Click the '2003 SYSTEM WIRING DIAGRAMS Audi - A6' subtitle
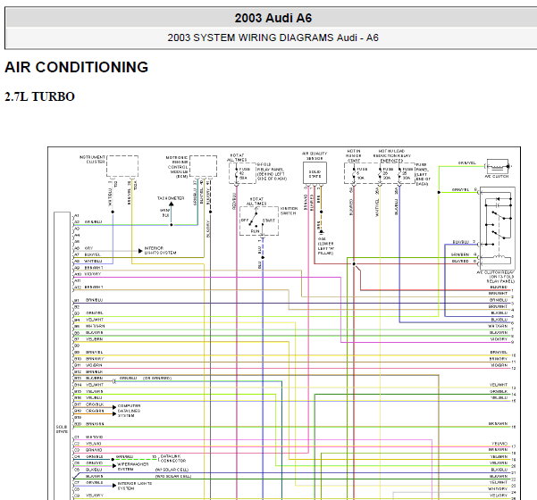 [273, 37]
